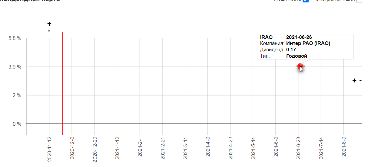The height and width of the screenshot is (167, 368).
Task: Click the plus above the vertical axis
Action: point(49,24)
